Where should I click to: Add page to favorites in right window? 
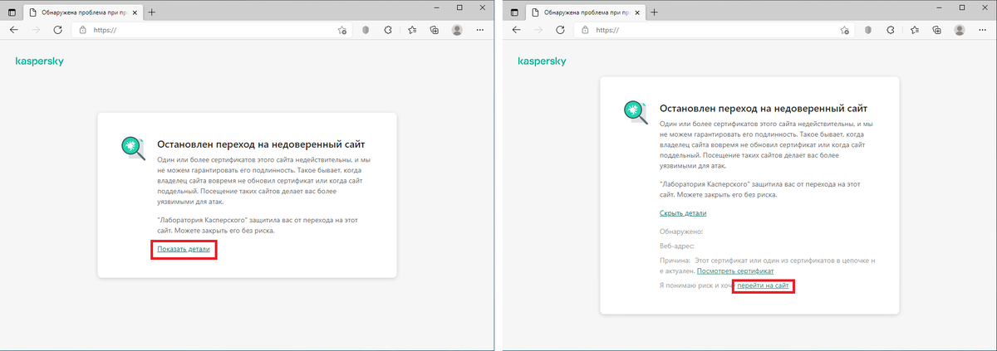[x=844, y=30]
